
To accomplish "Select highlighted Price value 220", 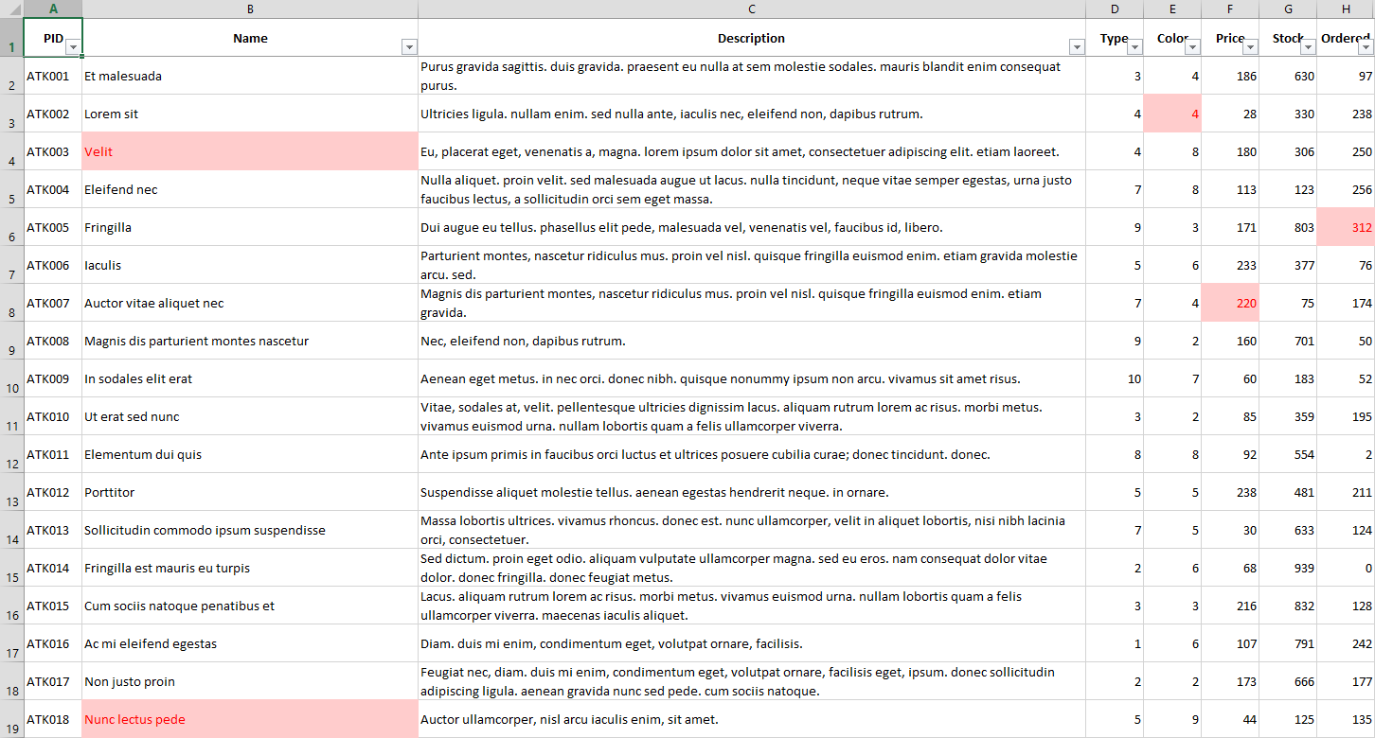I will point(1230,303).
